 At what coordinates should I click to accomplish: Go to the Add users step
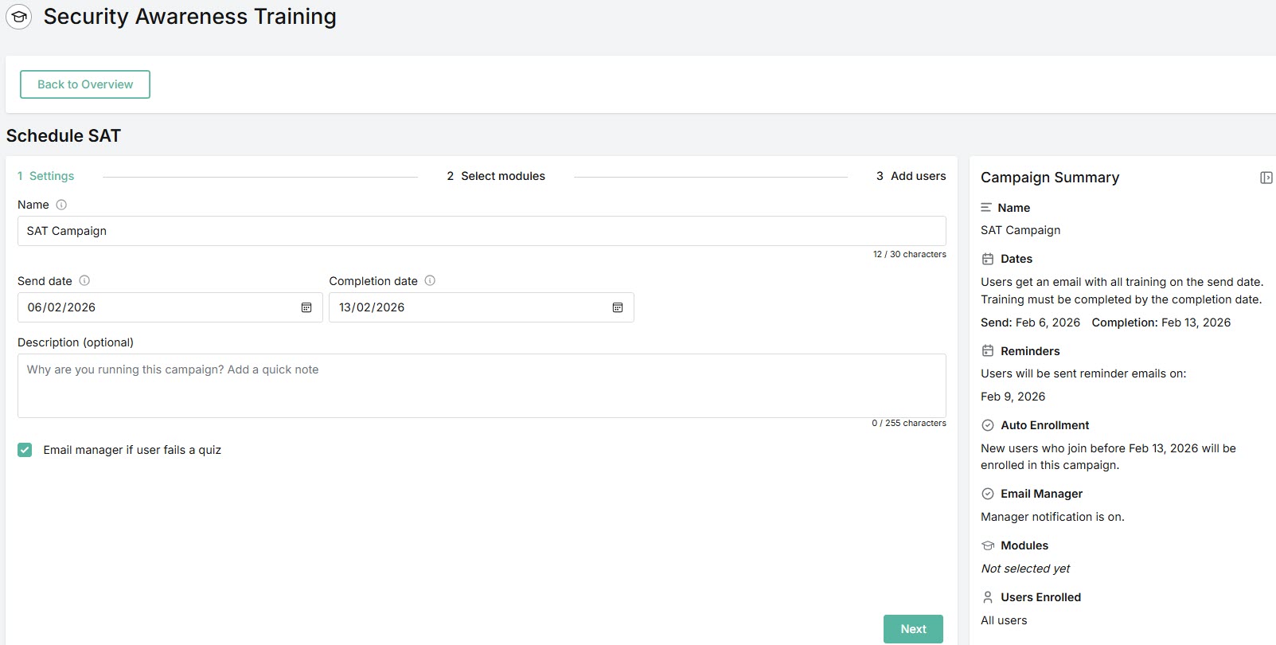(x=911, y=176)
